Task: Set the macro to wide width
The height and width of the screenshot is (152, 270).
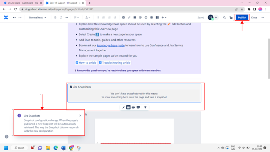Action: coord(133,107)
